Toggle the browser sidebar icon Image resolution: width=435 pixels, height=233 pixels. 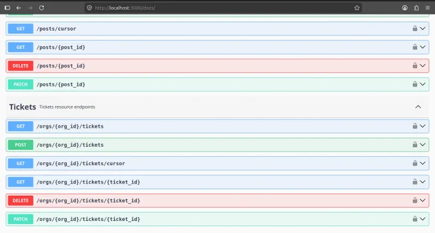(8, 8)
